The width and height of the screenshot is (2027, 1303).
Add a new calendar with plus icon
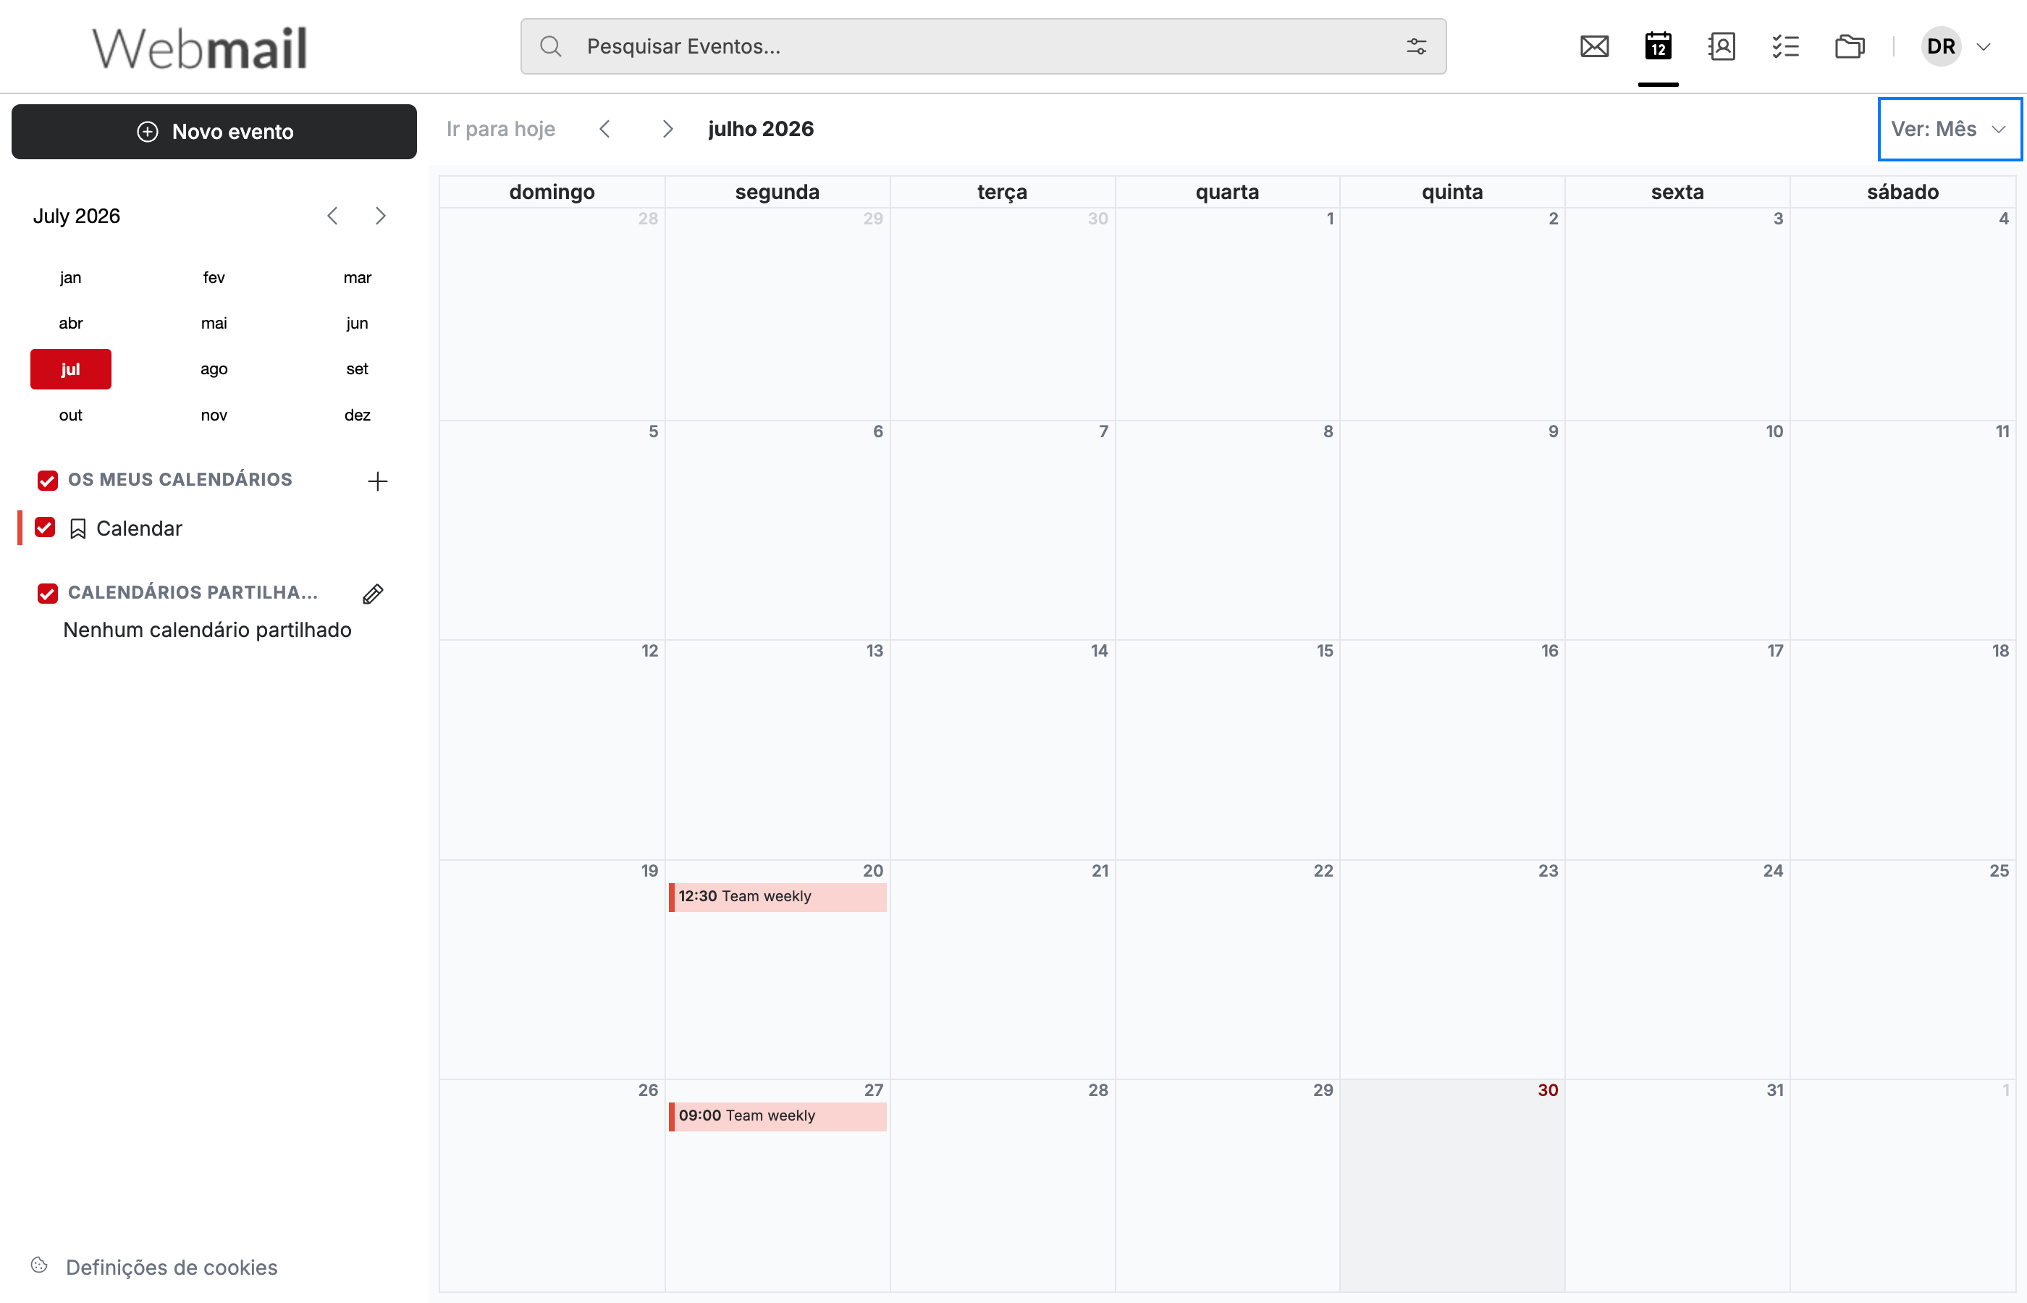377,481
